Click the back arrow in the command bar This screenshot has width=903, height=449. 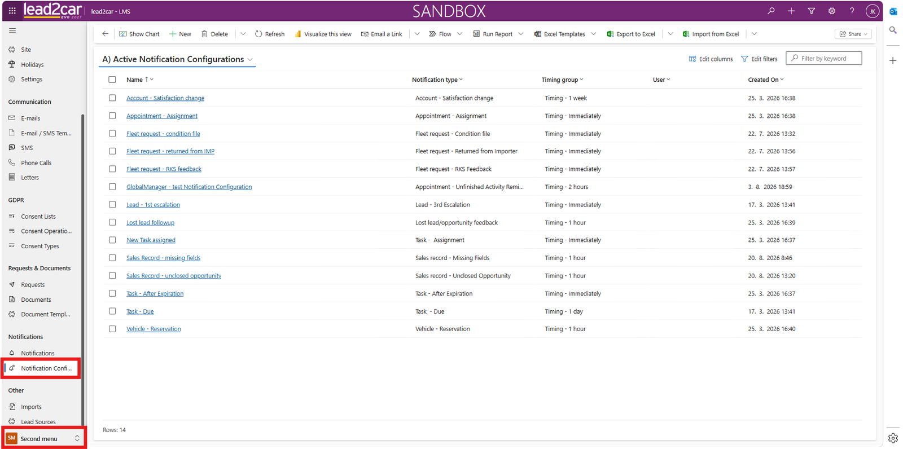click(105, 34)
